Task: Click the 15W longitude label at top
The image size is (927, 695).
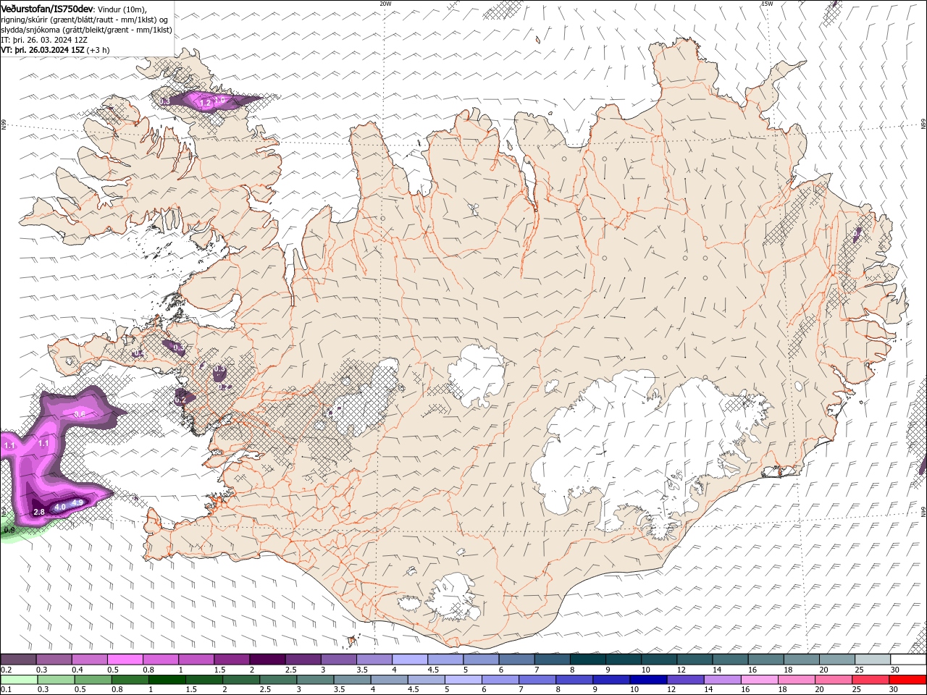Action: 767,4
